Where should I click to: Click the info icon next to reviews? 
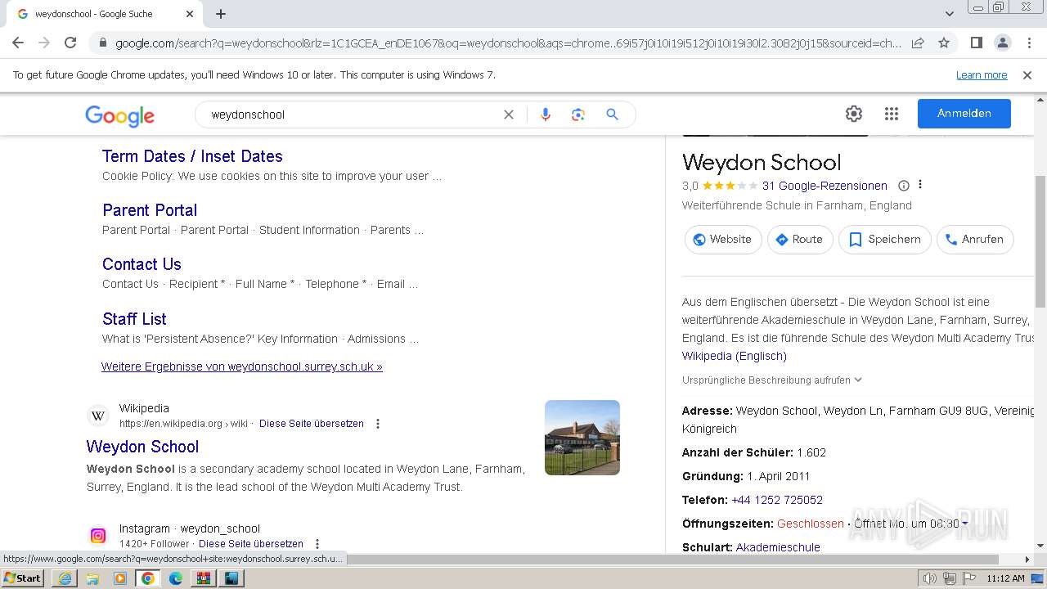pos(904,186)
